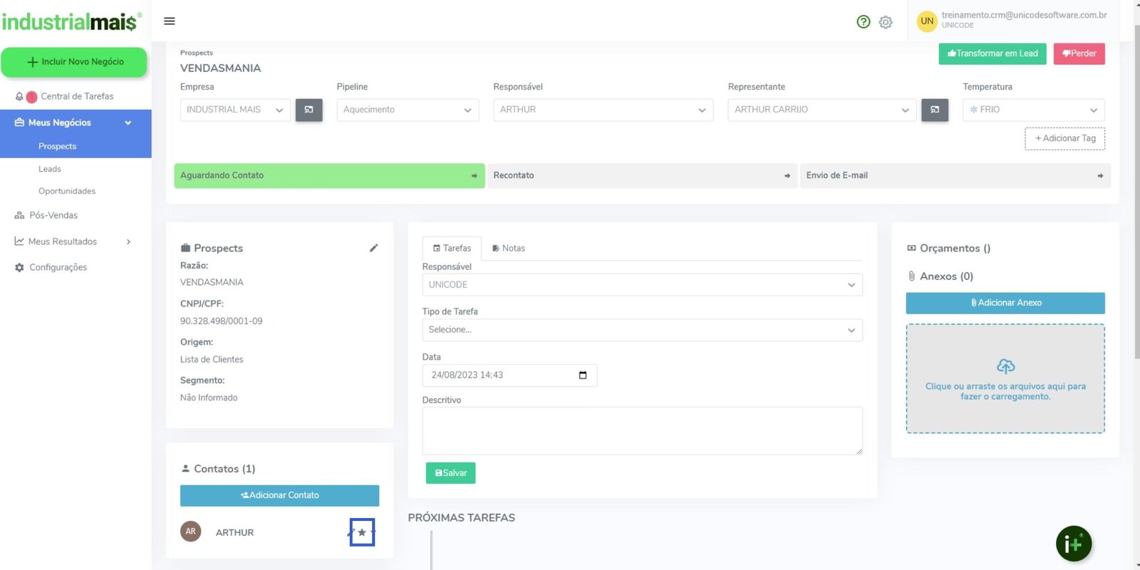1140x570 pixels.
Task: Expand Meus Resultados in sidebar
Action: pos(73,242)
